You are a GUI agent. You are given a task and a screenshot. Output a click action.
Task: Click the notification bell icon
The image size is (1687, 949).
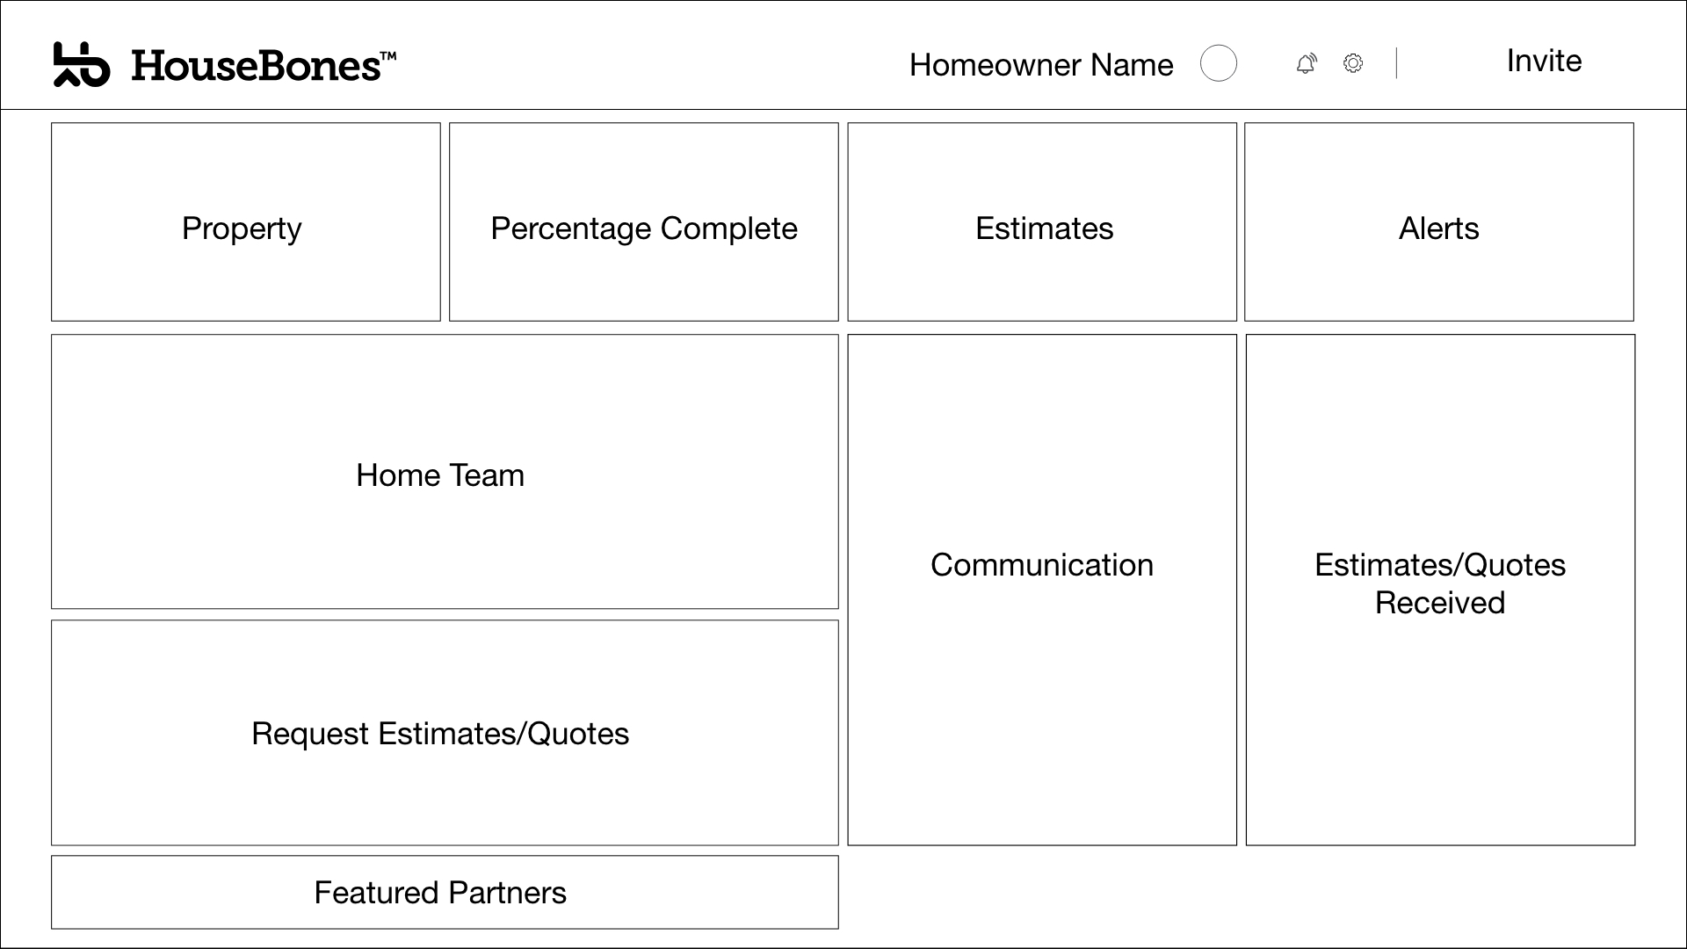[1307, 63]
